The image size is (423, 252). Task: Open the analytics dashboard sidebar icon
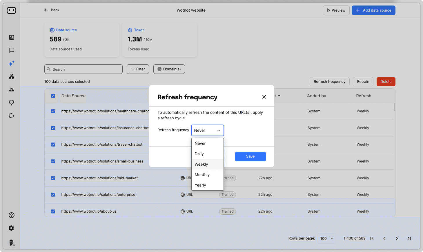click(12, 37)
